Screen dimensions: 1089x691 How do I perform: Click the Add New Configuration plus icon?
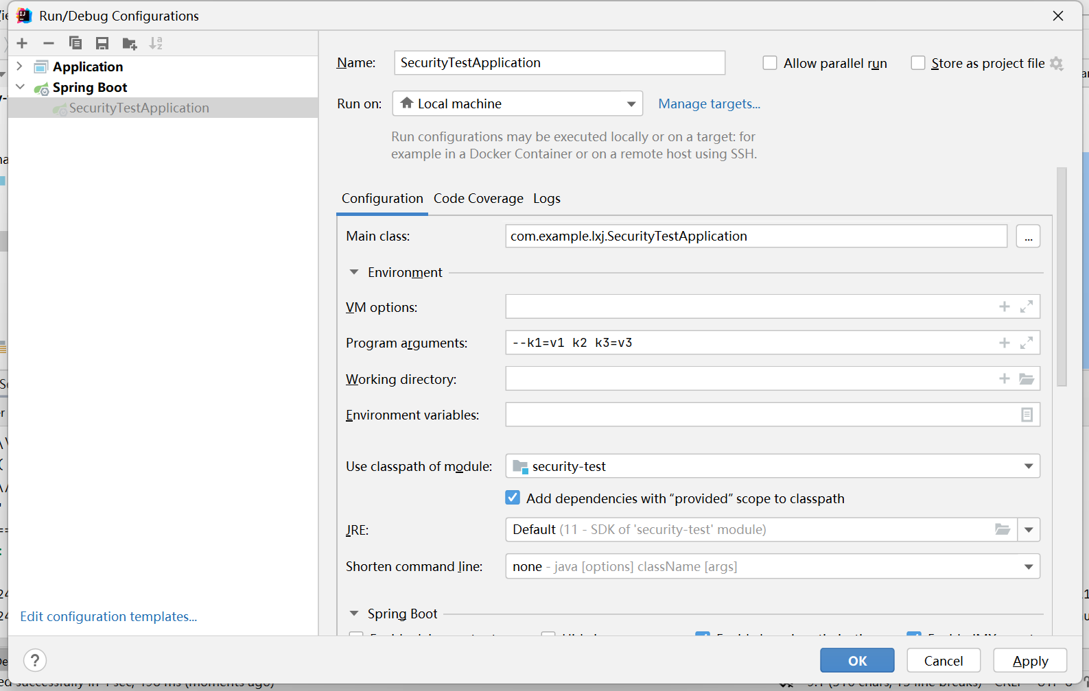pyautogui.click(x=22, y=43)
